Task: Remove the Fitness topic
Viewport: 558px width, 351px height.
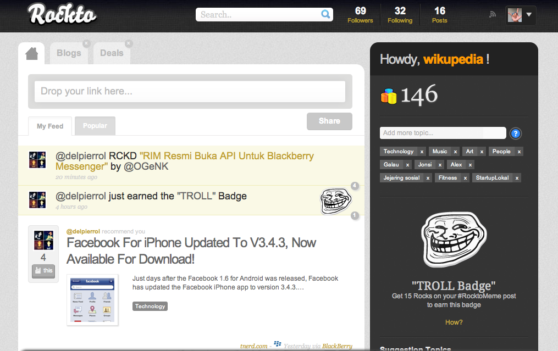Action: (465, 178)
